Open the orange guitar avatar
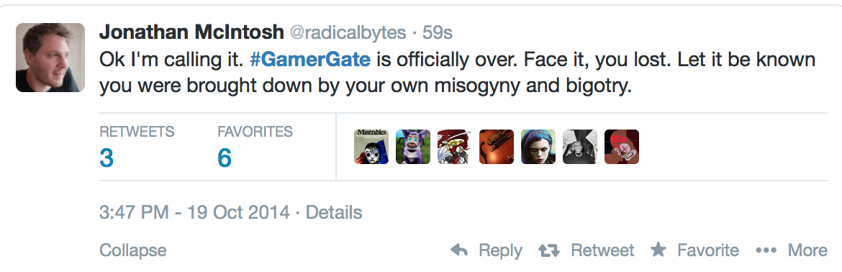842x272 pixels. tap(497, 147)
